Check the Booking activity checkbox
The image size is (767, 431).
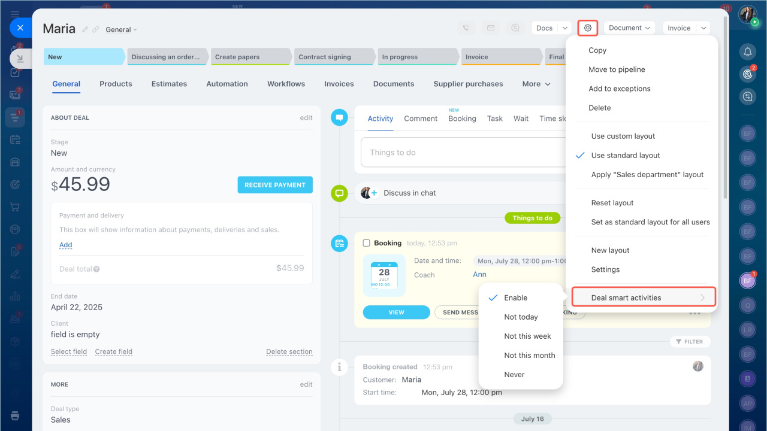(x=366, y=243)
